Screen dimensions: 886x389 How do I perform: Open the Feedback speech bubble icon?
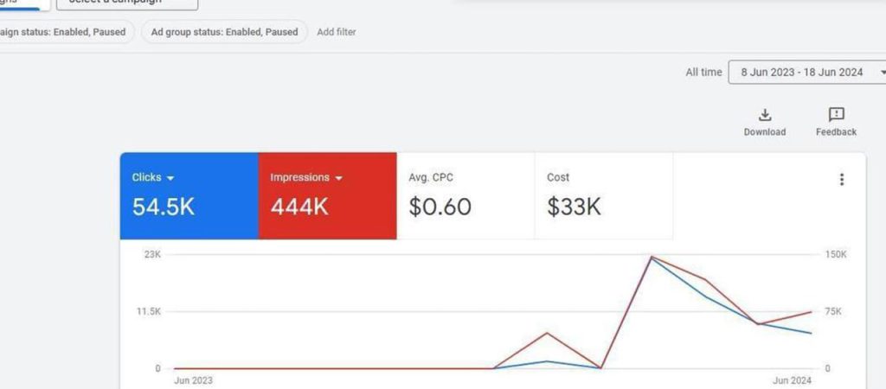point(836,115)
